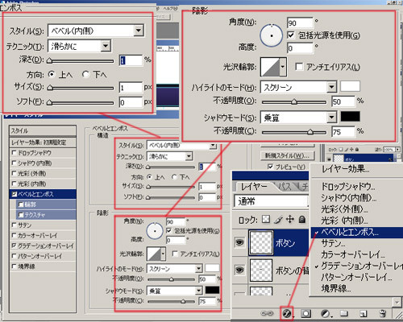Click the 深さ(D) slider in the enlarged callout
The height and width of the screenshot is (322, 403).
click(x=81, y=61)
